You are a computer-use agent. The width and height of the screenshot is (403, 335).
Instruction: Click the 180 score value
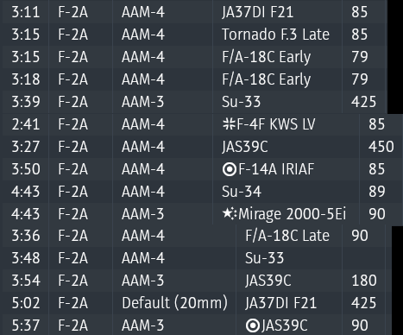[x=364, y=281]
